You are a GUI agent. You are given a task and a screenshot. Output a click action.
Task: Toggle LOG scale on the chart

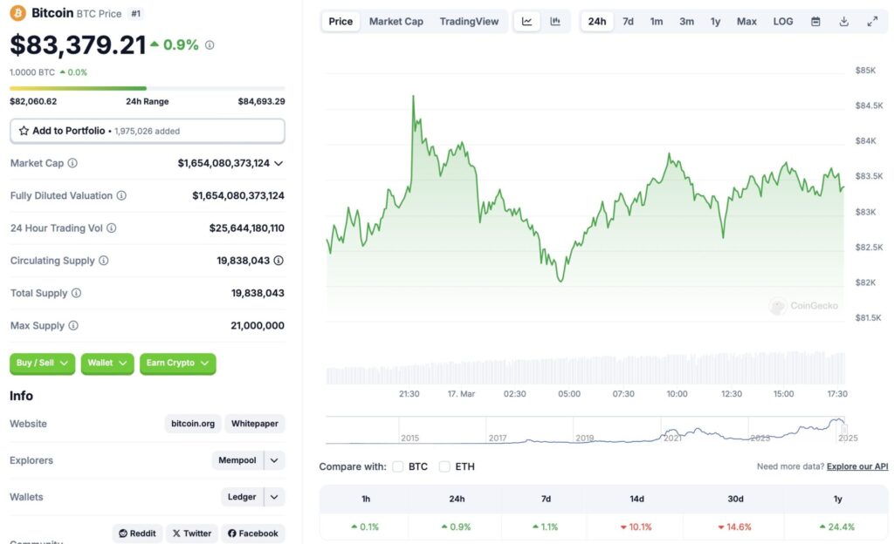click(x=782, y=21)
